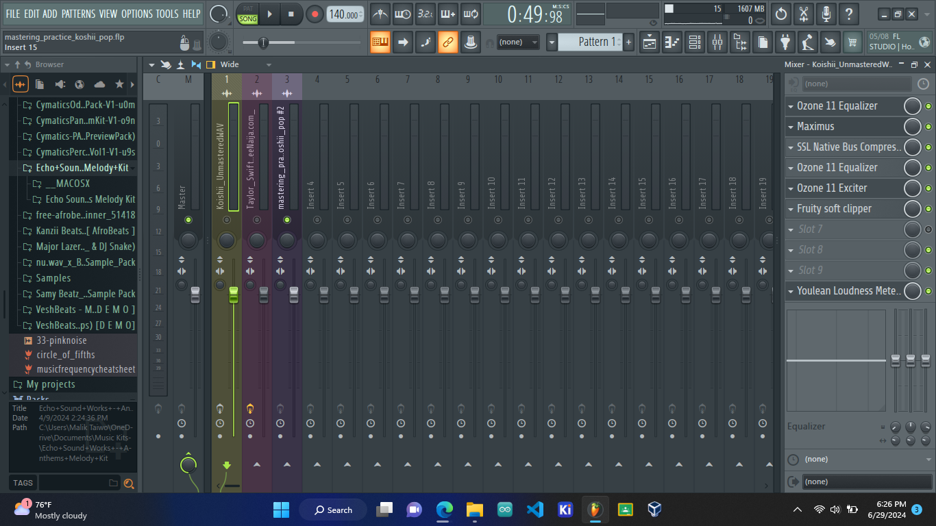This screenshot has height=526, width=936.
Task: Open the Fruity soft clipper slot menu arrow
Action: (791, 209)
